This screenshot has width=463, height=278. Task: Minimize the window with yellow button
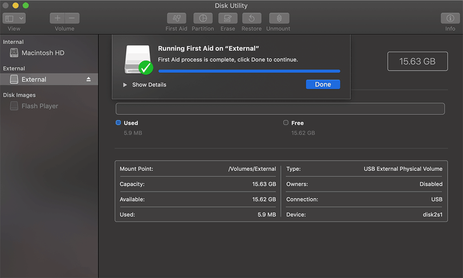click(x=16, y=5)
